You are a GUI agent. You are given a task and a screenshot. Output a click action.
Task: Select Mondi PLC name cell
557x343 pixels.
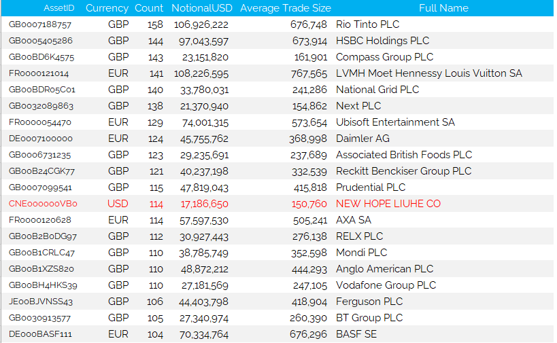pos(362,253)
